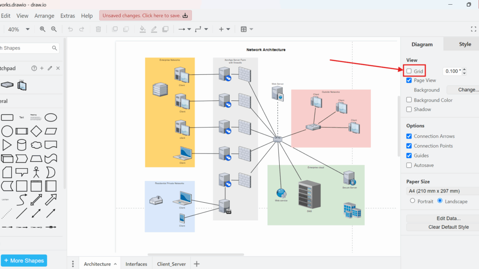Turn on the Autosave checkbox

click(409, 165)
